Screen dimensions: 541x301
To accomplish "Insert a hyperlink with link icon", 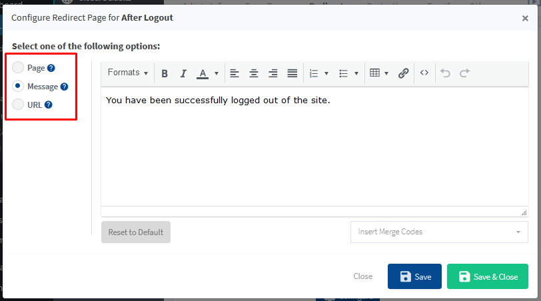I will (x=403, y=73).
